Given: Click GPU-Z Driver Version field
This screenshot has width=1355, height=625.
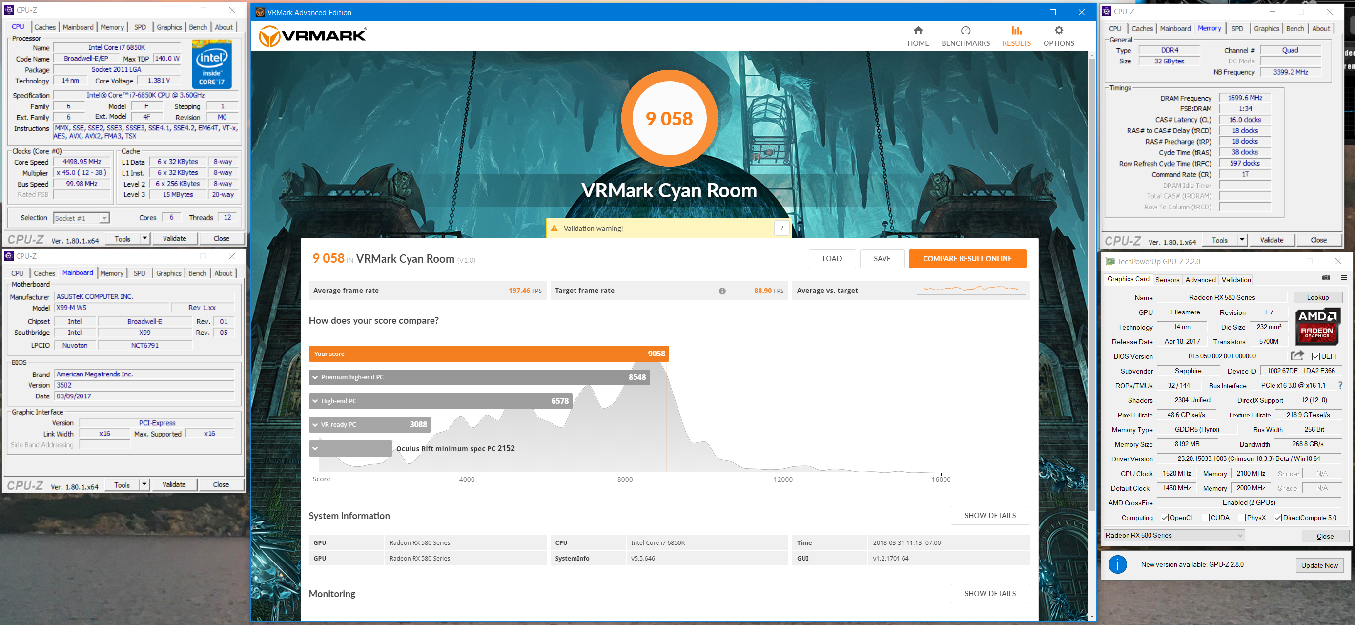Looking at the screenshot, I should (1248, 459).
